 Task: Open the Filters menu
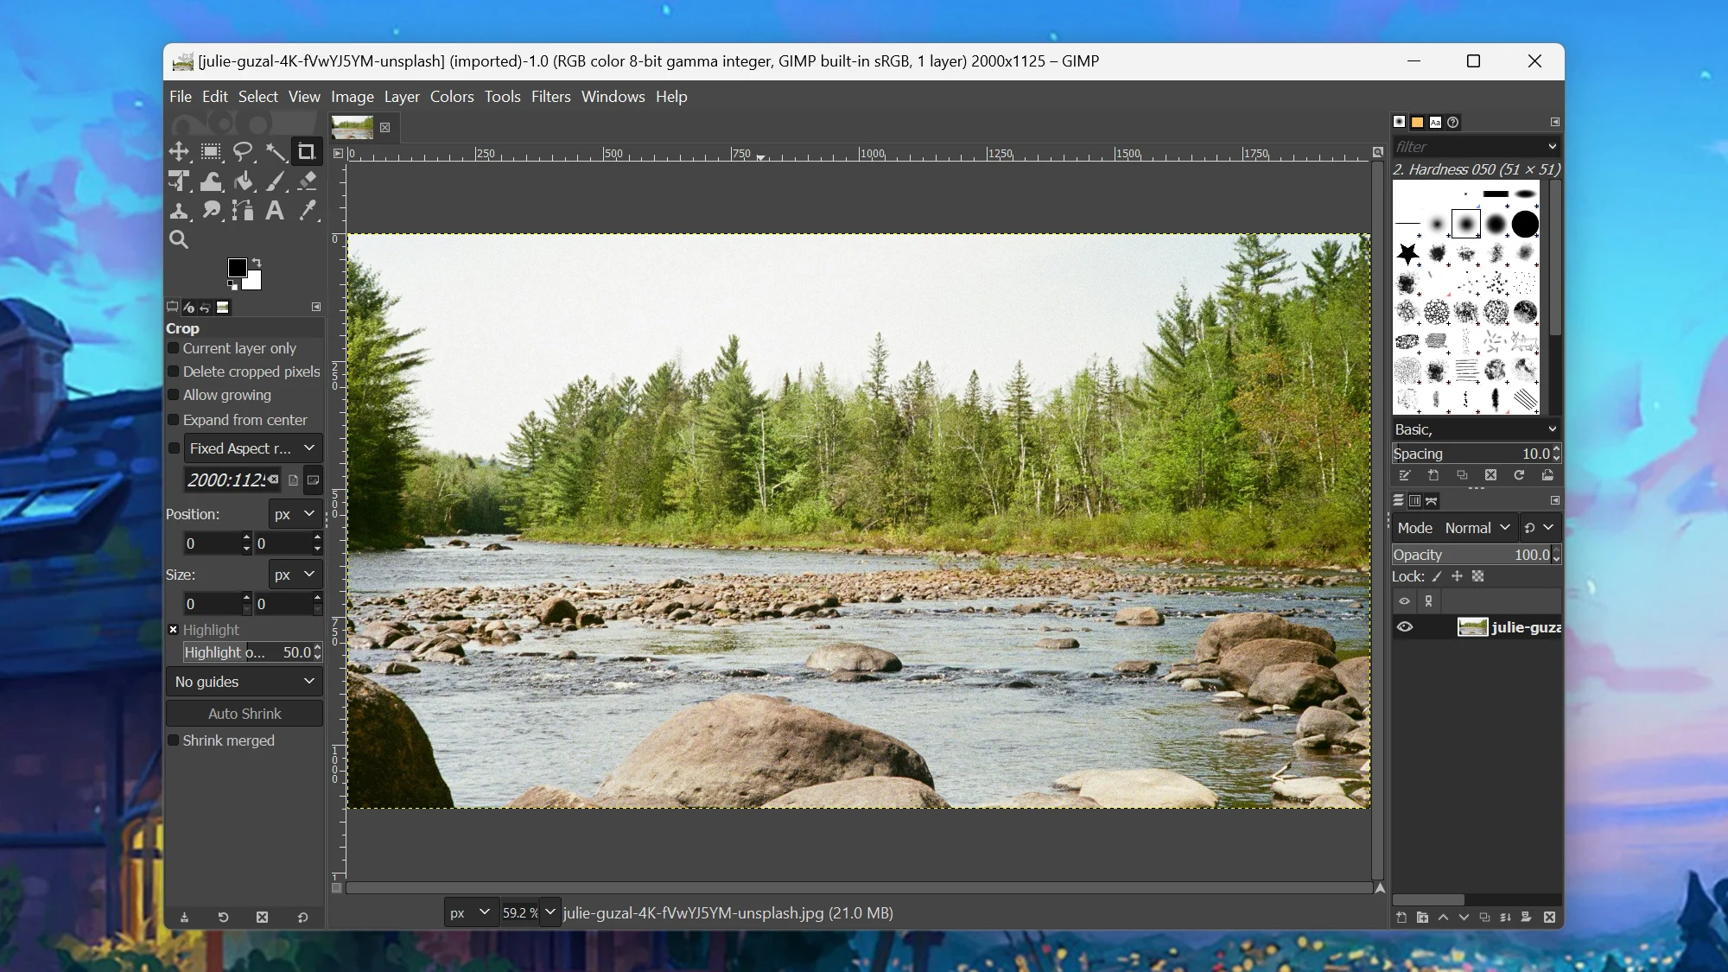[x=550, y=96]
